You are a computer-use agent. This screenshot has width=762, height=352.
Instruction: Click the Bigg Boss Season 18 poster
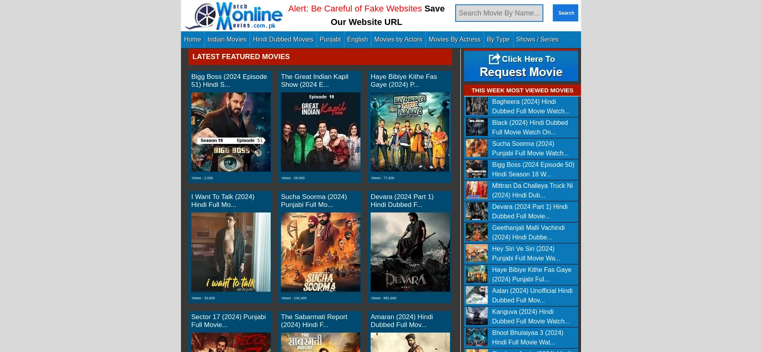click(231, 132)
